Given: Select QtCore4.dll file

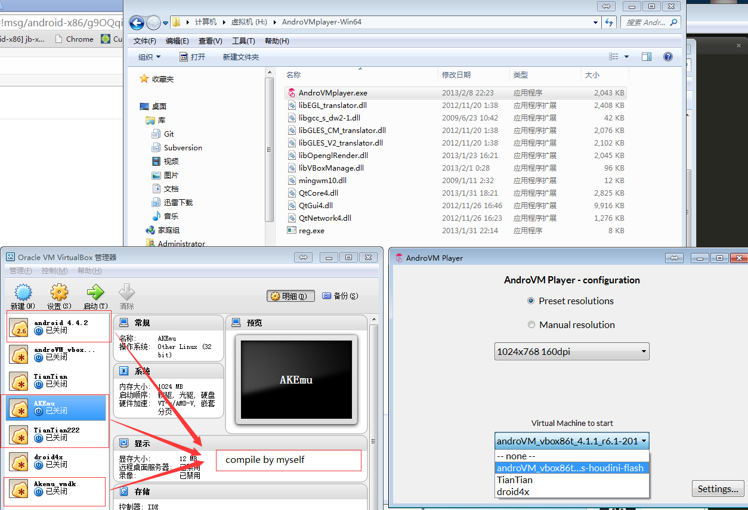Looking at the screenshot, I should [456, 193].
